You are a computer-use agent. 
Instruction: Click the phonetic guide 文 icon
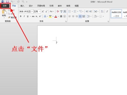pos(61,11)
